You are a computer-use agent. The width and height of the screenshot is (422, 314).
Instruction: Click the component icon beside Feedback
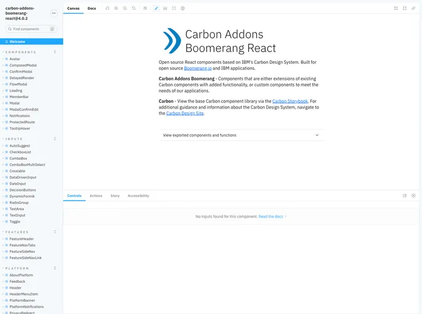tap(7, 281)
